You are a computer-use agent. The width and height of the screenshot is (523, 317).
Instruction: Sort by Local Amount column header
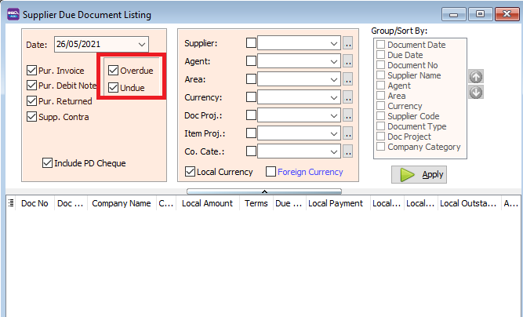point(207,203)
